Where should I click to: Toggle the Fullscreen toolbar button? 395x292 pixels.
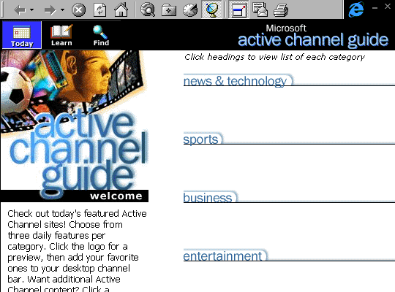(x=238, y=9)
